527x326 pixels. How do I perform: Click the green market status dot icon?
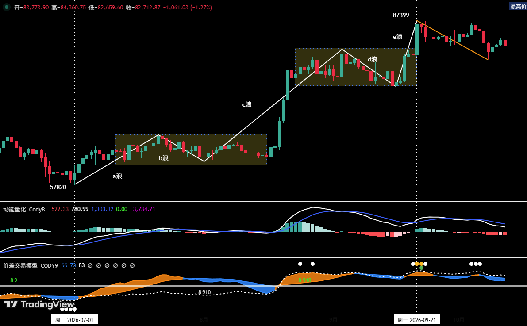6,7
